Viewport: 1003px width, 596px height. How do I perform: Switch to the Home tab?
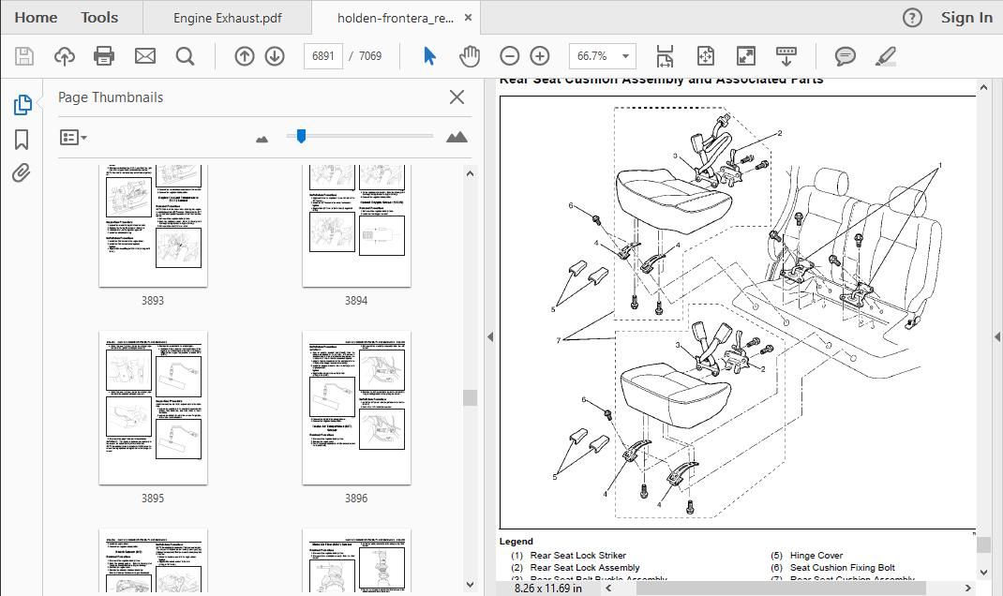[x=36, y=17]
